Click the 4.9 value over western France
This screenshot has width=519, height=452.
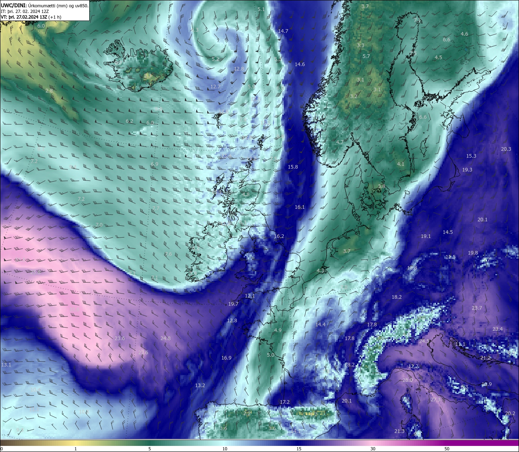point(277,330)
